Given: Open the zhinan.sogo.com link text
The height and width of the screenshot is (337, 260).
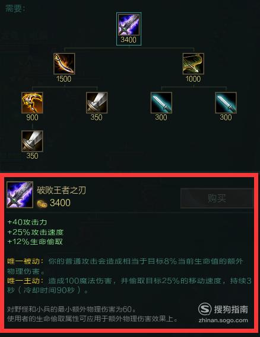Looking at the screenshot, I should [x=223, y=320].
